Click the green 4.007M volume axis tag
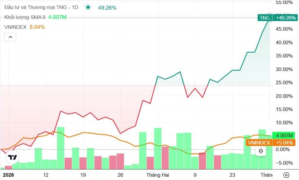The image size is (299, 180). click(x=282, y=135)
